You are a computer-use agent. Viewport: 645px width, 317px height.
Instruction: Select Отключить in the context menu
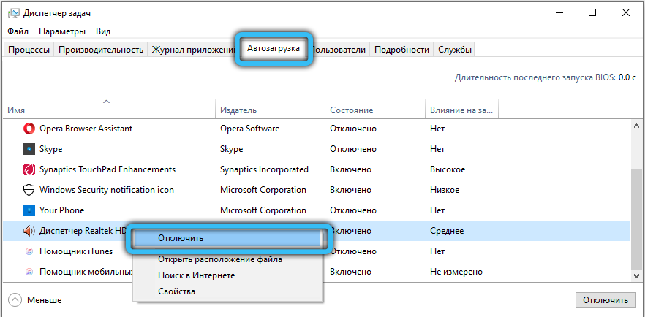tap(180, 238)
